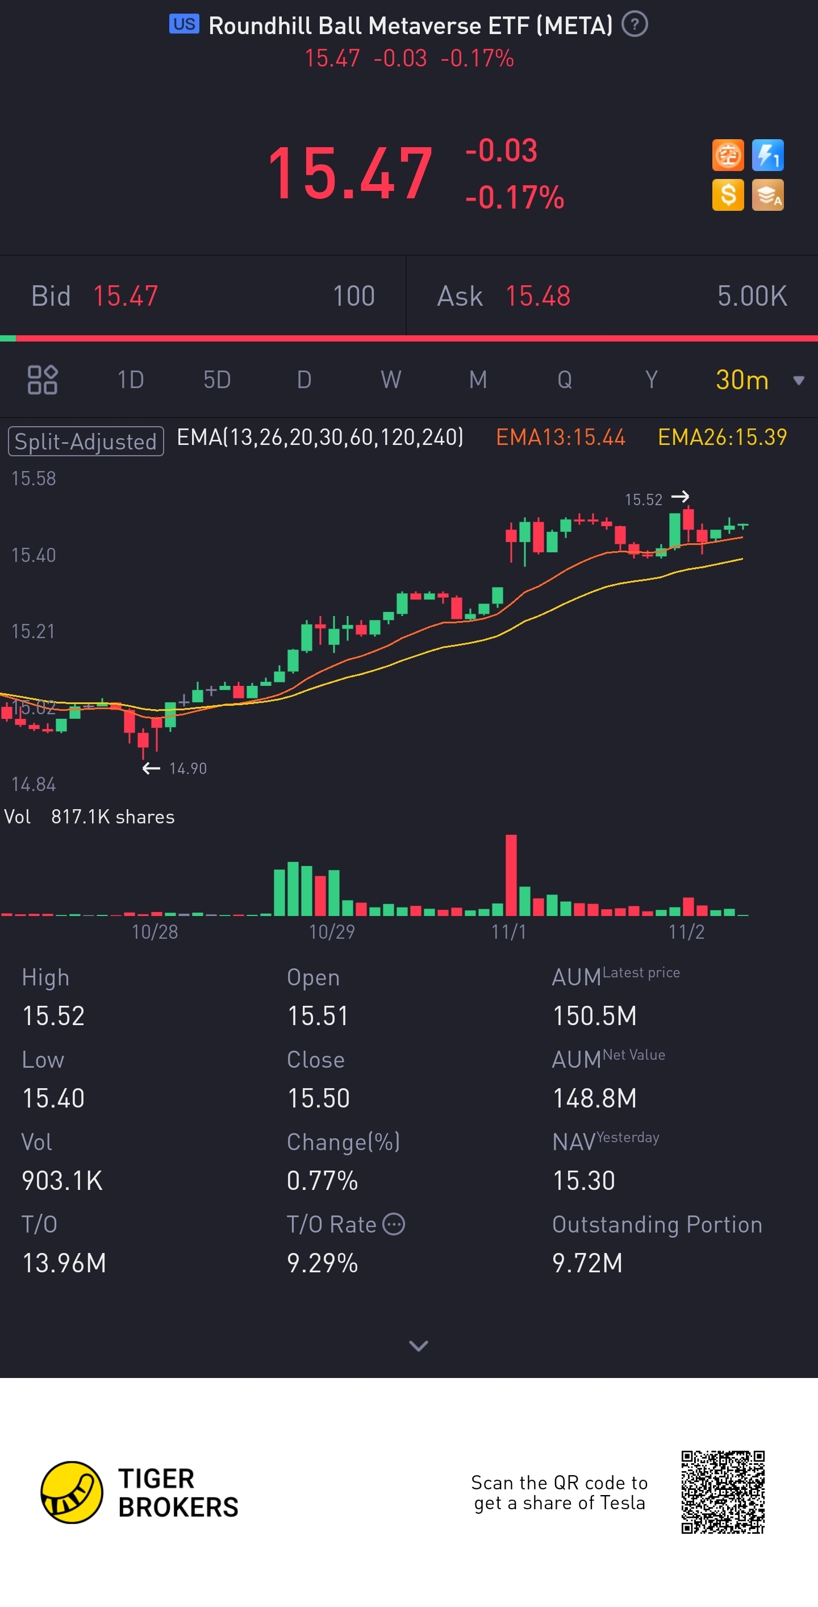Tap the yellow dollar sign icon
The height and width of the screenshot is (1607, 818).
(728, 195)
